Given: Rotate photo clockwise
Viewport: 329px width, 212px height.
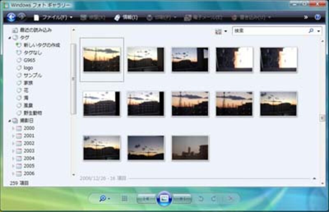Looking at the screenshot, I should pos(214,198).
